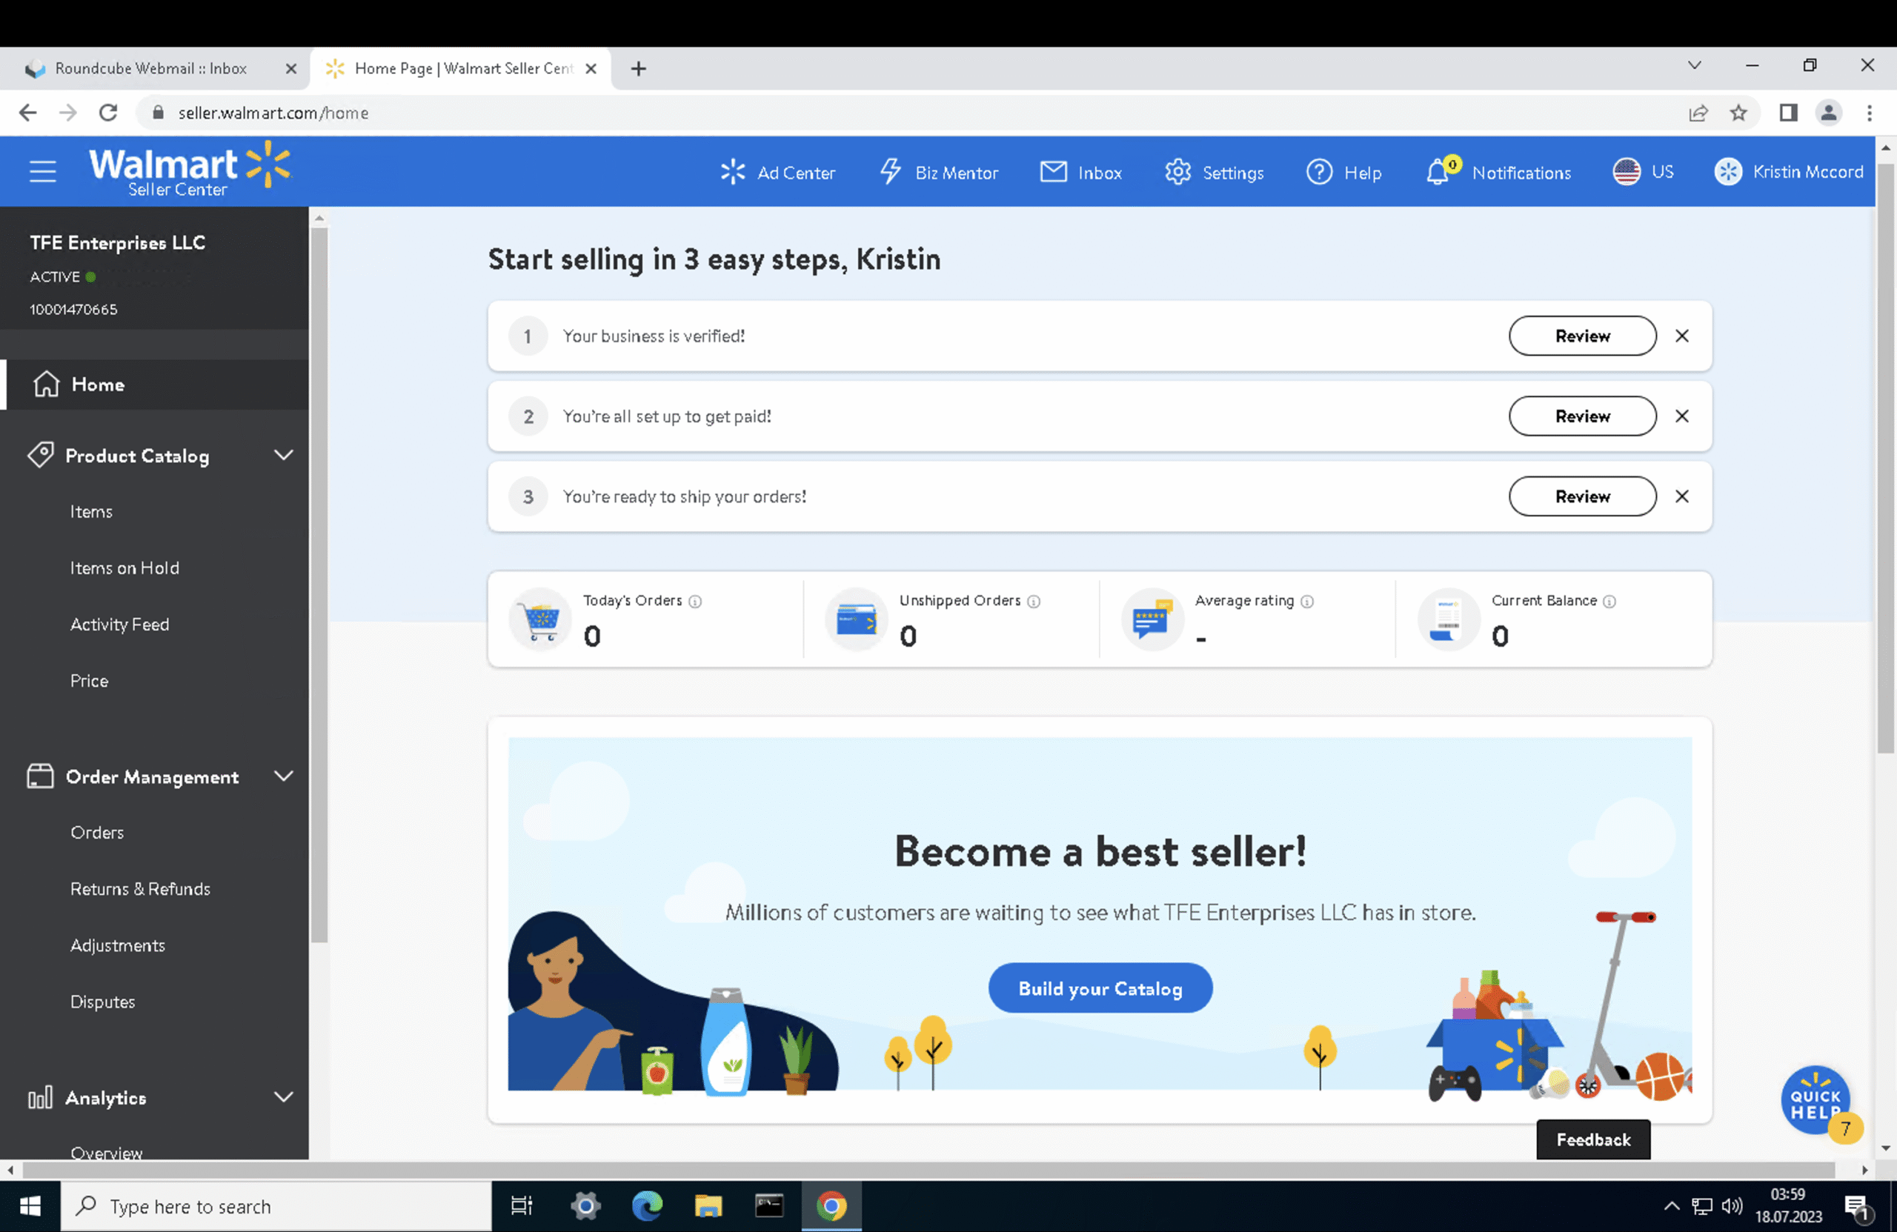Open the hamburger menu icon
Image resolution: width=1897 pixels, height=1232 pixels.
pos(42,171)
